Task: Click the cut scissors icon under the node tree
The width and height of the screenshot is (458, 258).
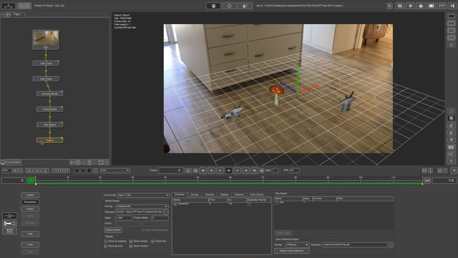Action: (x=72, y=162)
